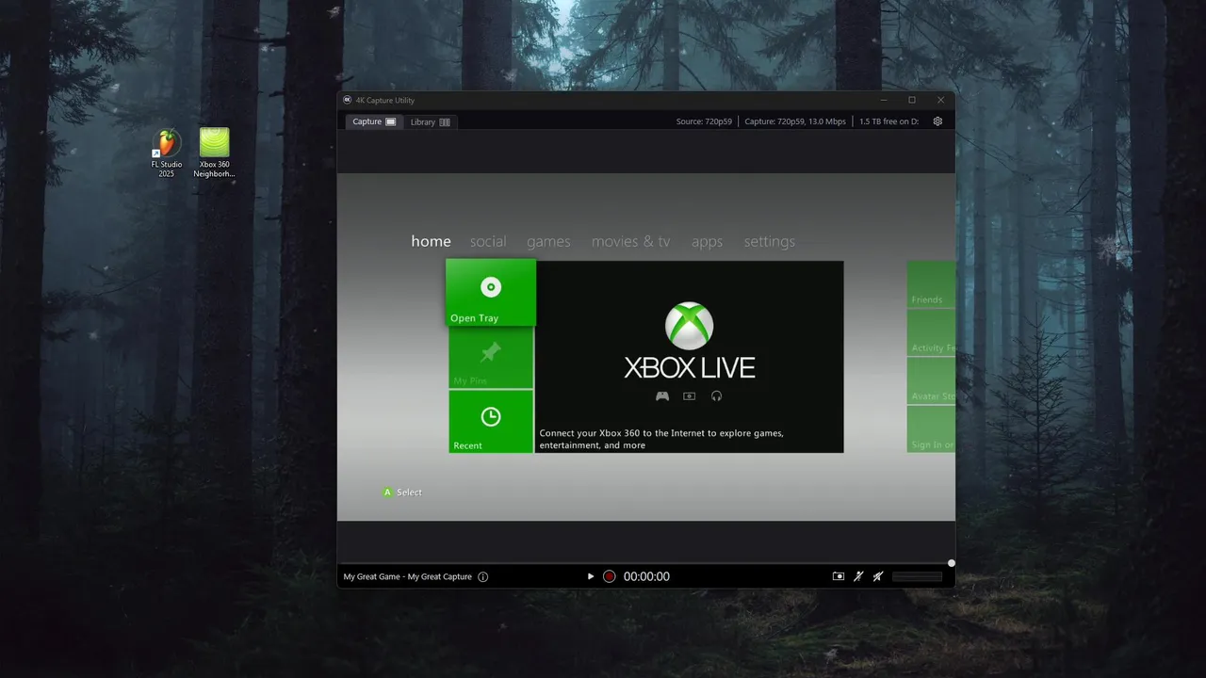Click 'Connect your Xbox 360 to the Internet' text

point(661,439)
